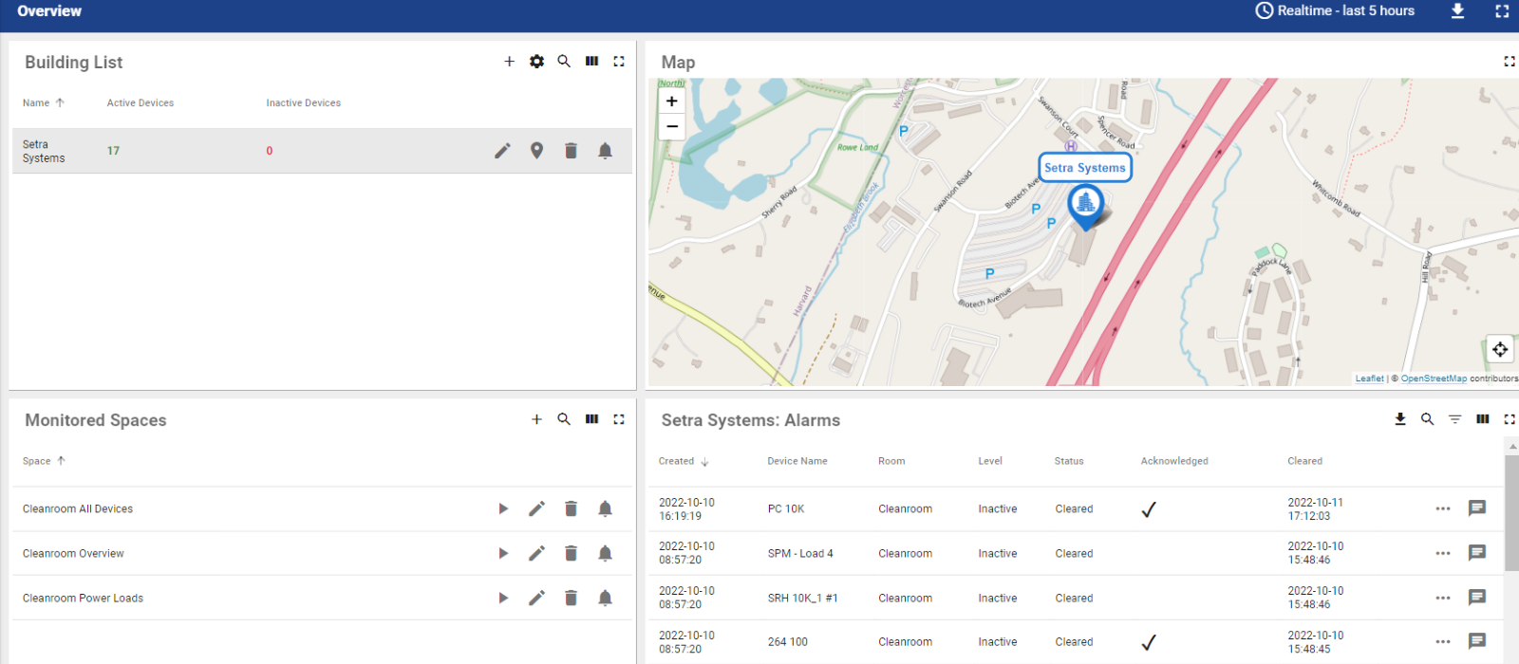
Task: Toggle dashboard fullscreen in top bar
Action: point(1502,11)
